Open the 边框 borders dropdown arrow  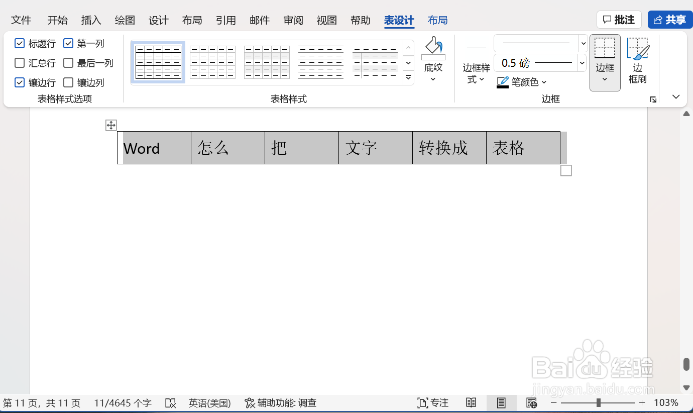(605, 79)
